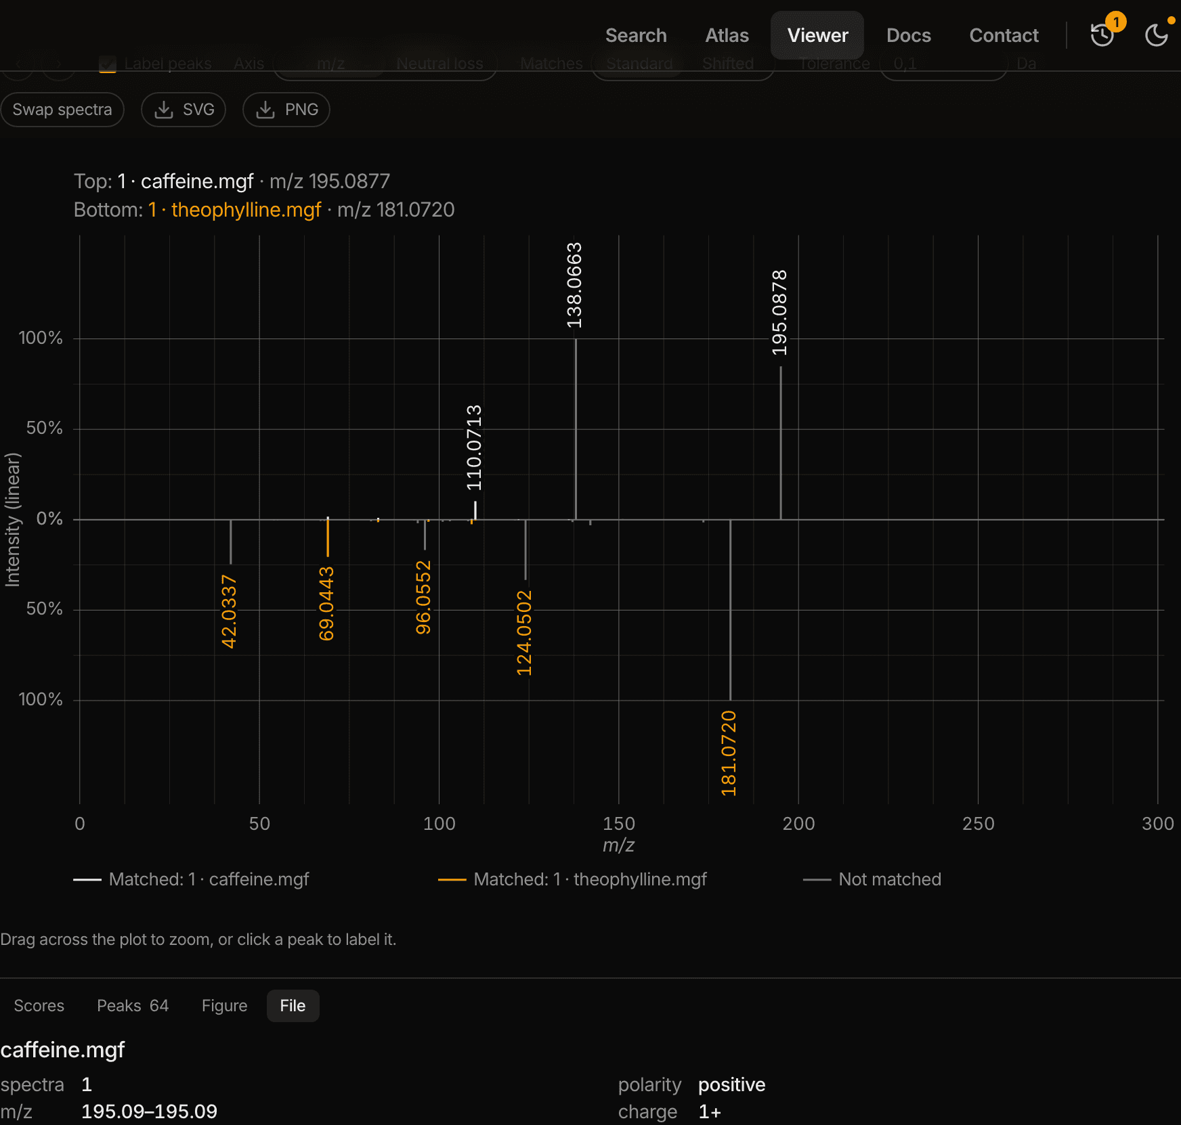The height and width of the screenshot is (1125, 1181).
Task: Select Shifted matches option
Action: (727, 64)
